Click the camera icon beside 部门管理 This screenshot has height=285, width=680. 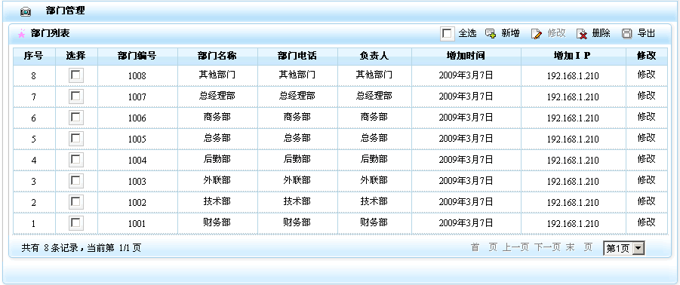click(x=26, y=12)
